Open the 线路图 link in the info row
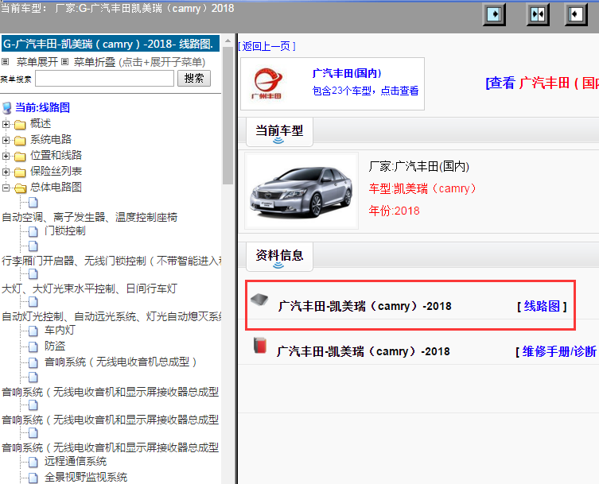Image resolution: width=599 pixels, height=484 pixels. click(542, 306)
